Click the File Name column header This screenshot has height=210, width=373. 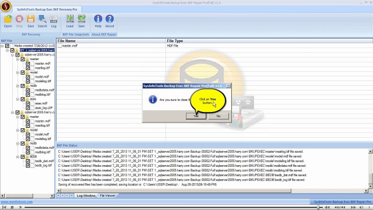[x=111, y=41]
